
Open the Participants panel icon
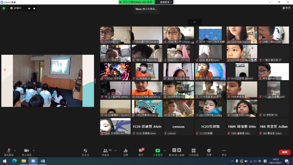[x=105, y=151]
